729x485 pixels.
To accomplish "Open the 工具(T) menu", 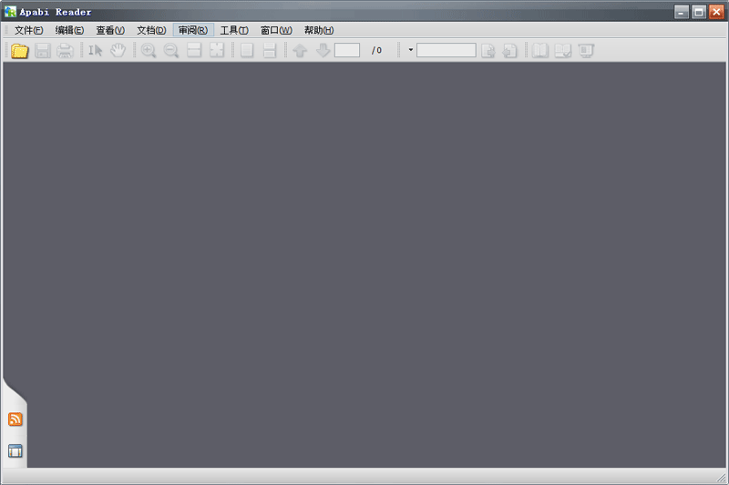I will coord(234,30).
